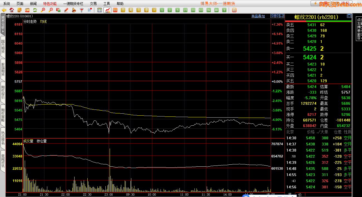Expand the 技术分析 side panel tab
Screen dimensions: 362x197
(3, 24)
